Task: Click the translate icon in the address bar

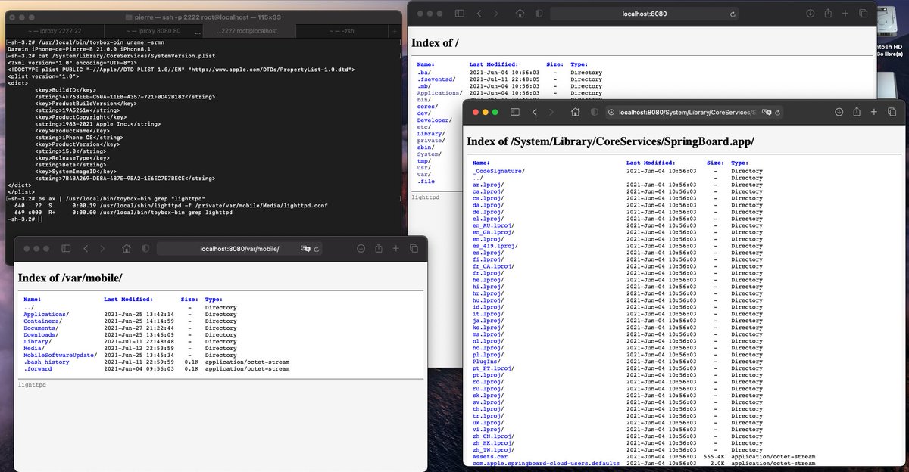Action: click(x=768, y=111)
